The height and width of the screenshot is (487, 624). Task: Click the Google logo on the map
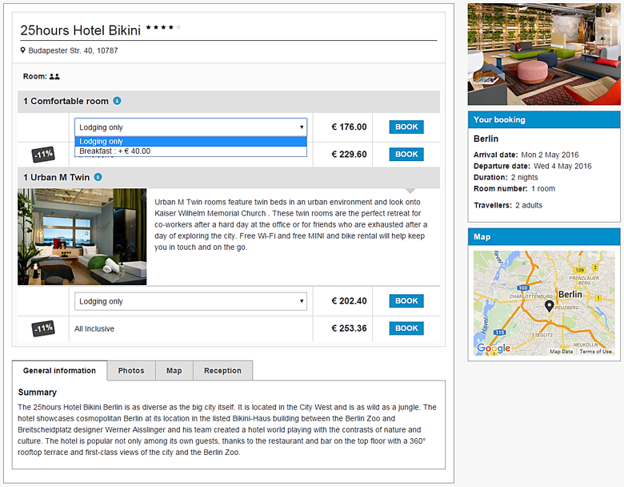click(x=493, y=348)
